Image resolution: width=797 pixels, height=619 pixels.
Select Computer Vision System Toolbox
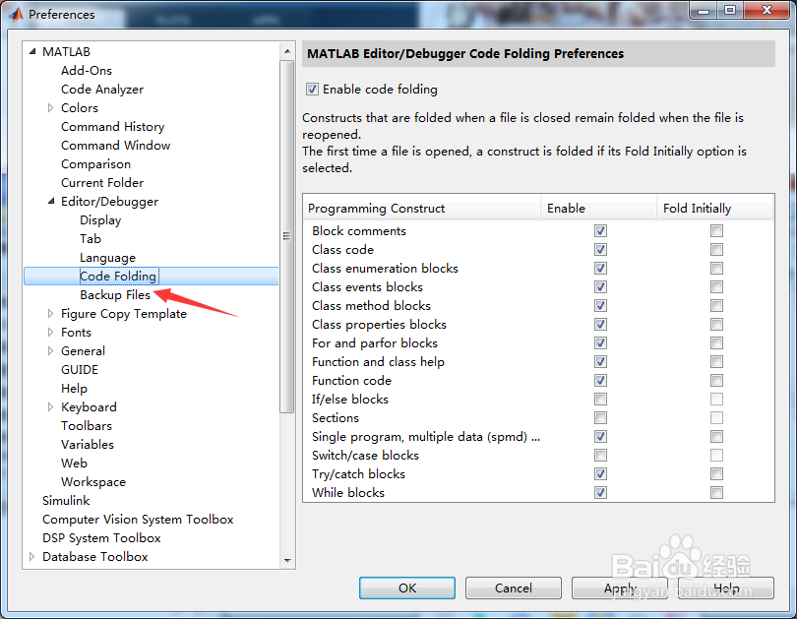138,520
